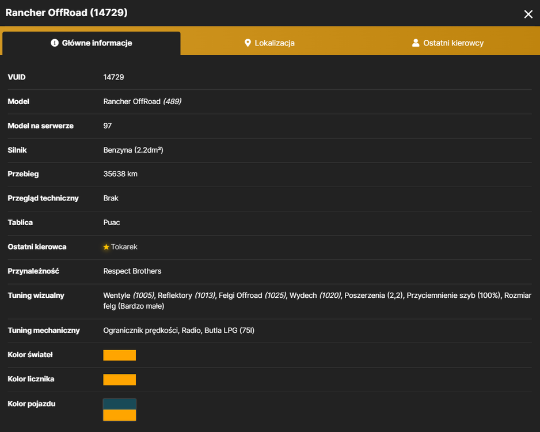Click the Tuning wizualny label
The width and height of the screenshot is (540, 432).
point(36,295)
